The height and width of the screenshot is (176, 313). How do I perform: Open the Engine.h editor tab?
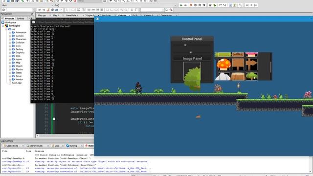pyautogui.click(x=90, y=15)
